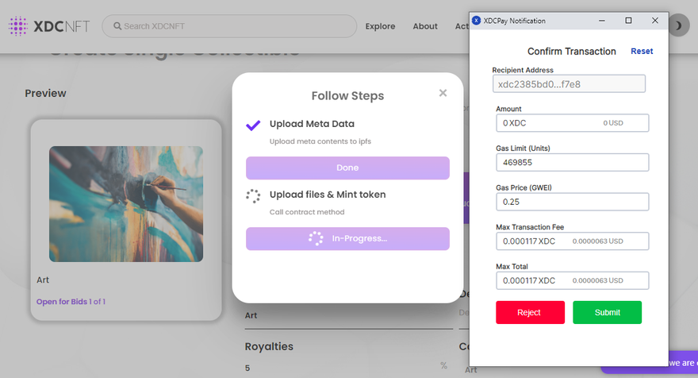Reject the transaction
Screen dimensions: 698x378
click(530, 312)
